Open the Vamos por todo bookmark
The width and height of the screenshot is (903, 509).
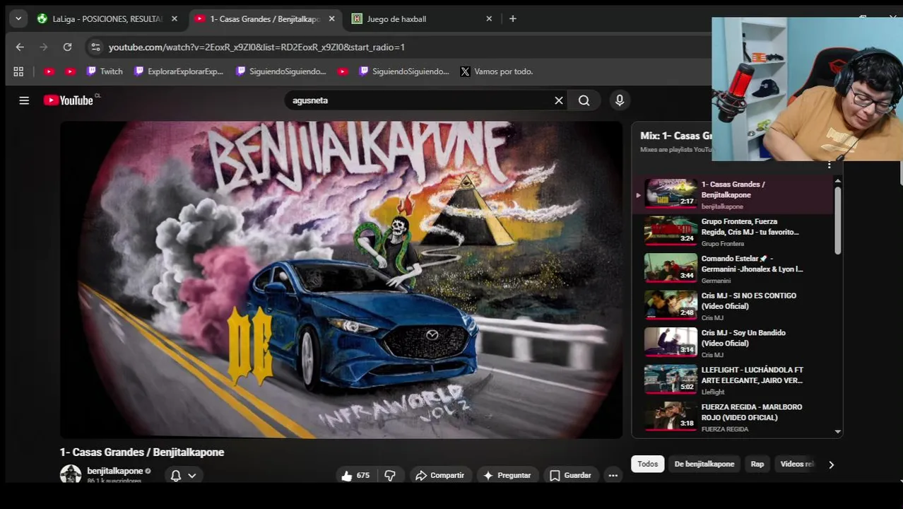497,71
